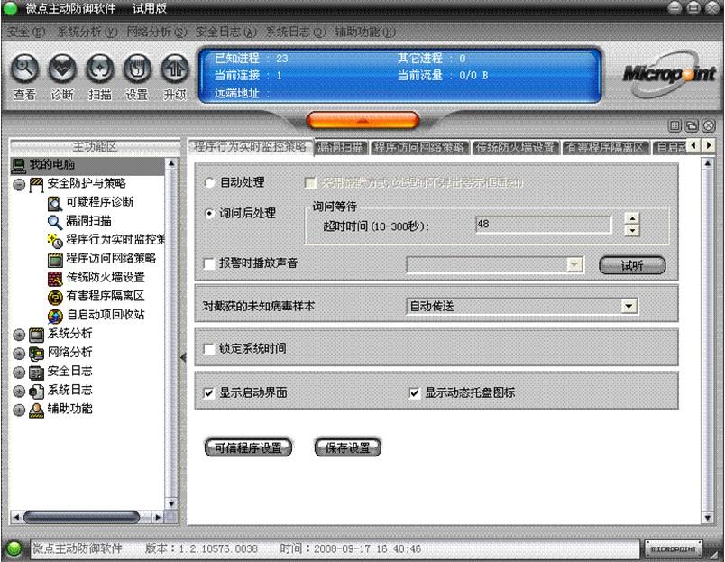Click the 程序访问网络策略 tree icon

click(55, 259)
